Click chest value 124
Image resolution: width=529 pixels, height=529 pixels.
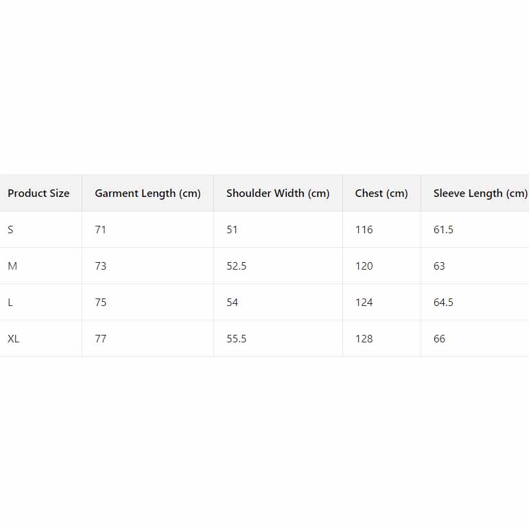(x=364, y=303)
